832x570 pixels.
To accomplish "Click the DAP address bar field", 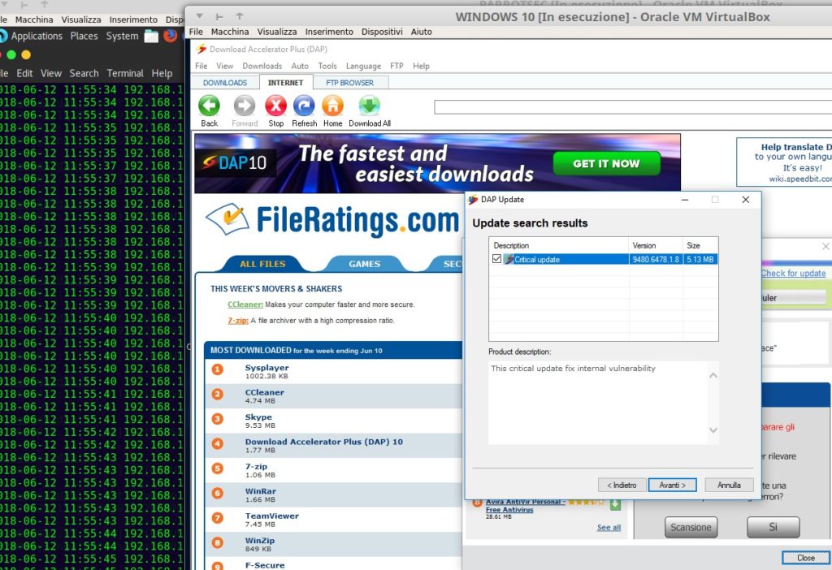I will (x=633, y=107).
